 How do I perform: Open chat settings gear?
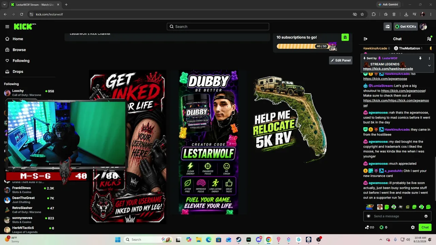(x=413, y=227)
